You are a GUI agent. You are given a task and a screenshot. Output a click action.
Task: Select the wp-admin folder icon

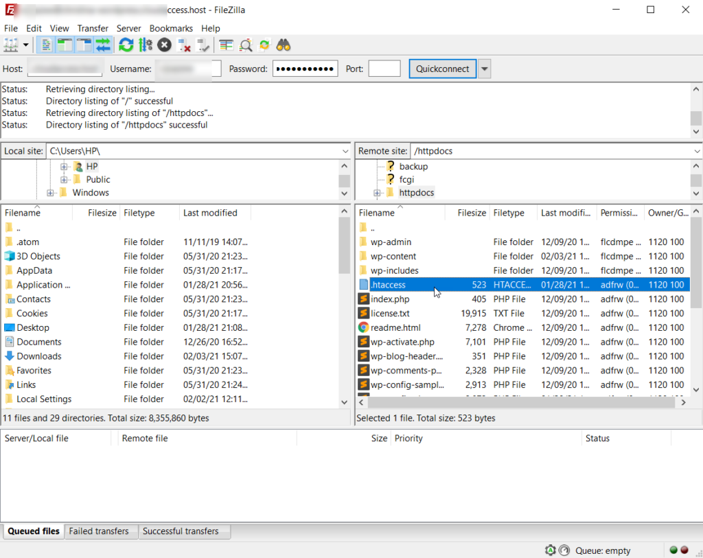click(363, 242)
